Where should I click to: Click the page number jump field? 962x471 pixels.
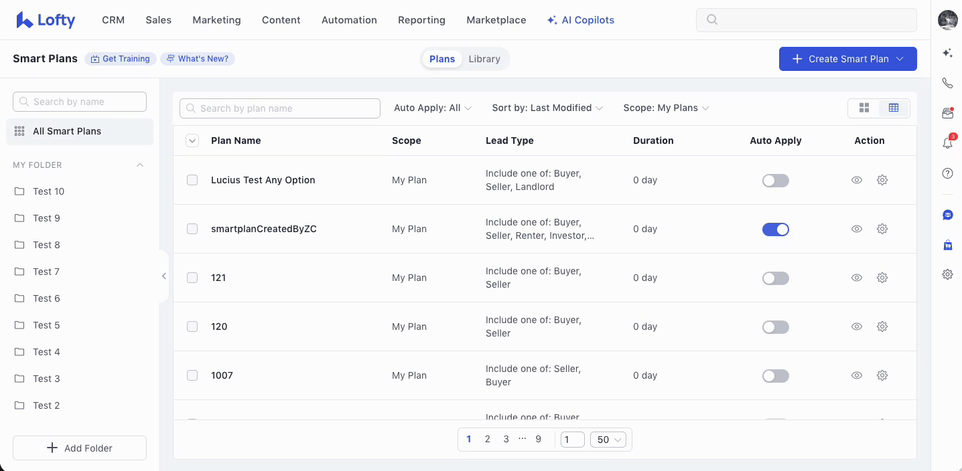click(x=573, y=440)
